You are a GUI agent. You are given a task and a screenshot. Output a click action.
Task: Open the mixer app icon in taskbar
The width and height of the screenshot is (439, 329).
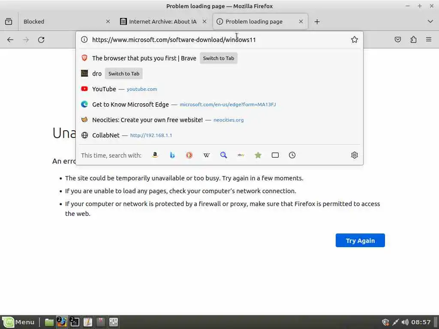(113, 322)
